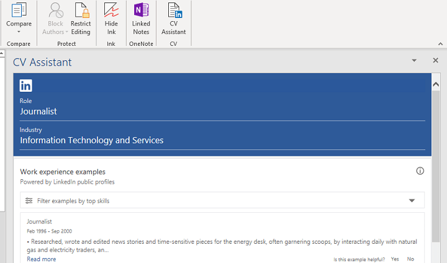Click the Compare group label at bottom

tap(19, 44)
